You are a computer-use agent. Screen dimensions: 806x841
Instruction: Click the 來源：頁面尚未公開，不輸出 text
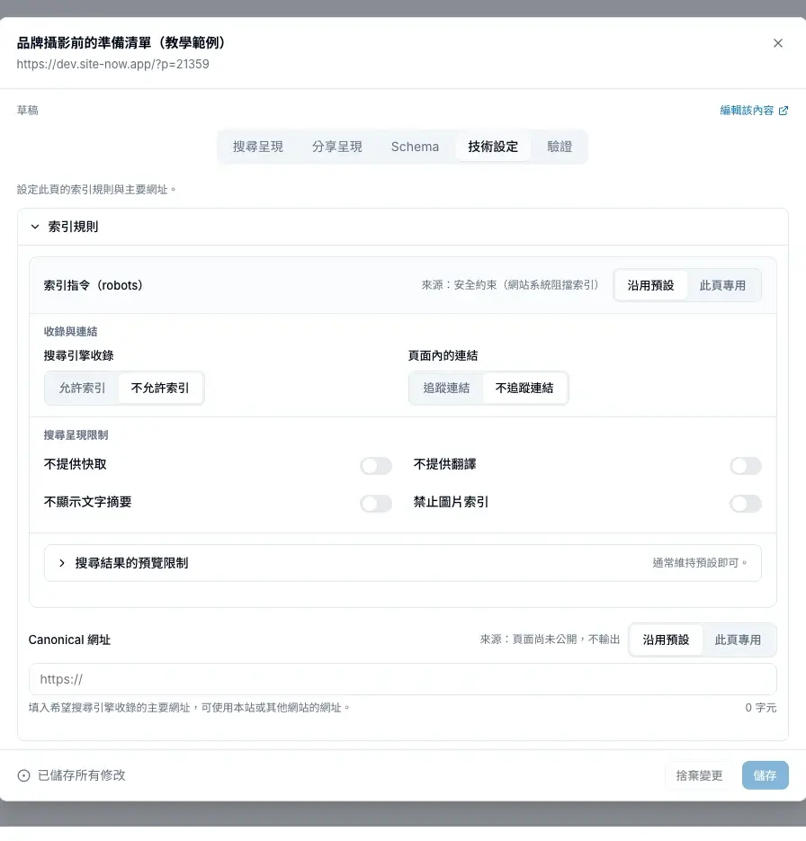tap(550, 640)
